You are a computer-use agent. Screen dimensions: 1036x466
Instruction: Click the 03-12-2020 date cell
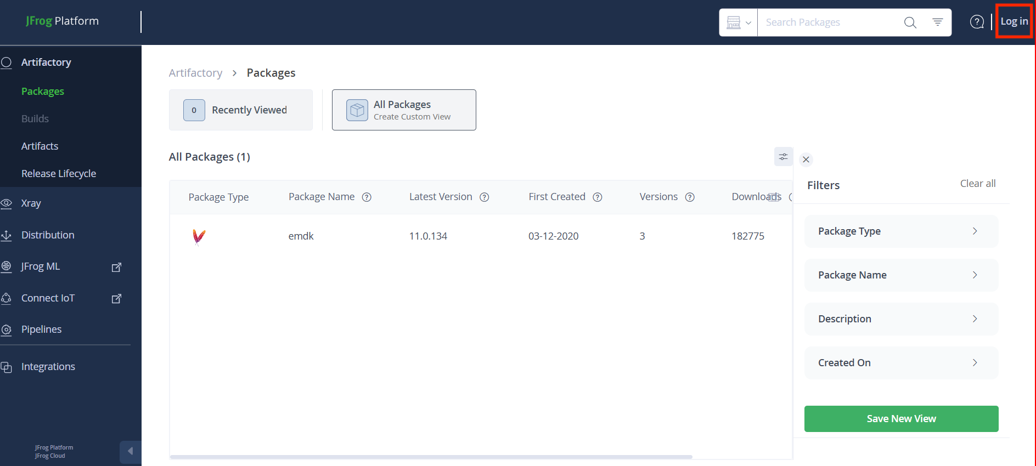[x=553, y=236]
